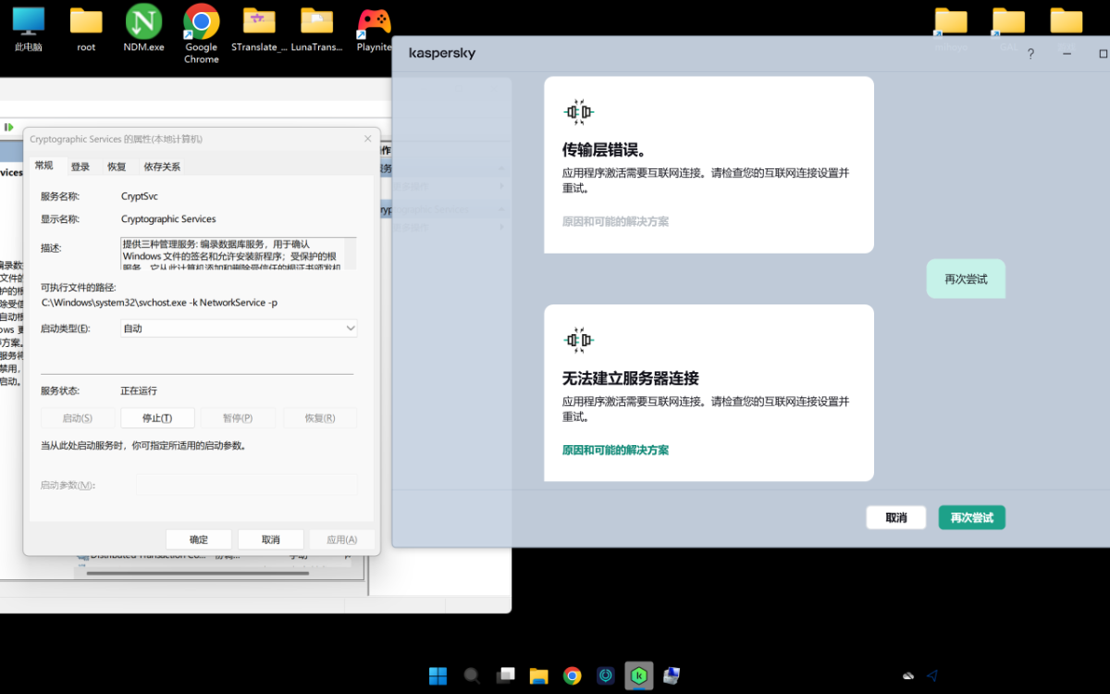This screenshot has width=1110, height=694.
Task: Click the service 描述 text box
Action: click(x=239, y=253)
